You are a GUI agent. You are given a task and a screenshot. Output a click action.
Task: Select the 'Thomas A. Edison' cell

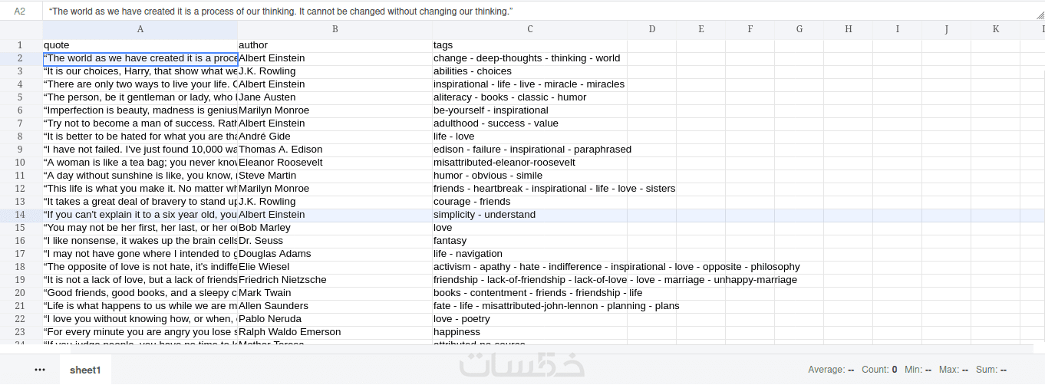coord(335,150)
